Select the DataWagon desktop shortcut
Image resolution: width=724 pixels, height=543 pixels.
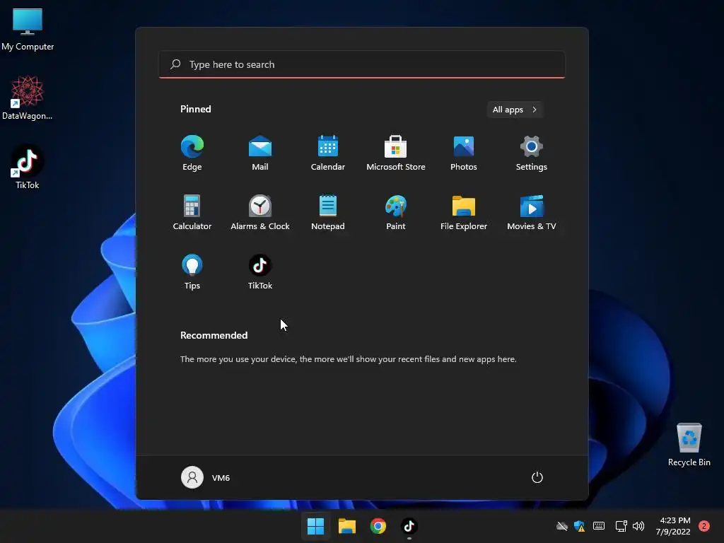pos(28,98)
